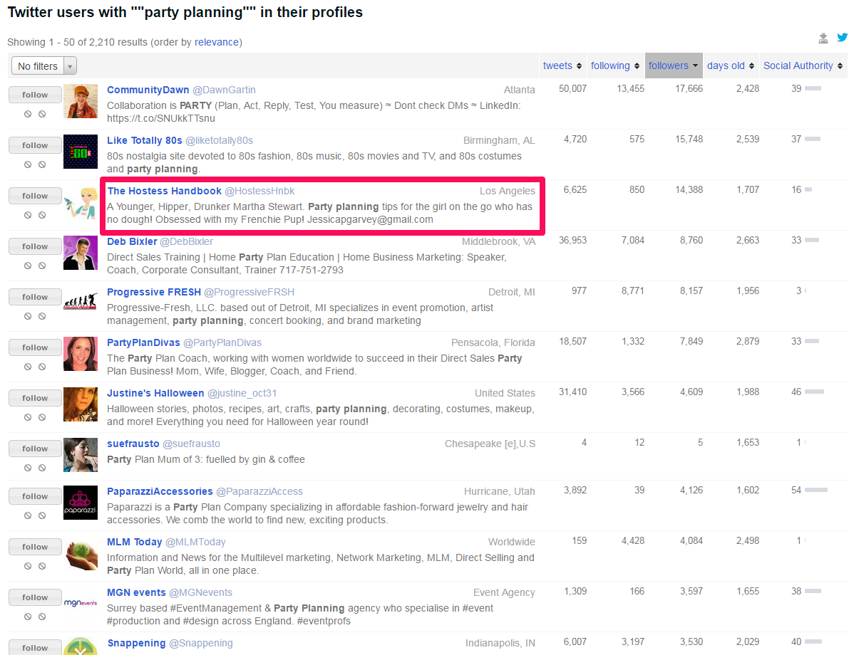
Task: Open the No filters dropdown
Action: point(44,65)
